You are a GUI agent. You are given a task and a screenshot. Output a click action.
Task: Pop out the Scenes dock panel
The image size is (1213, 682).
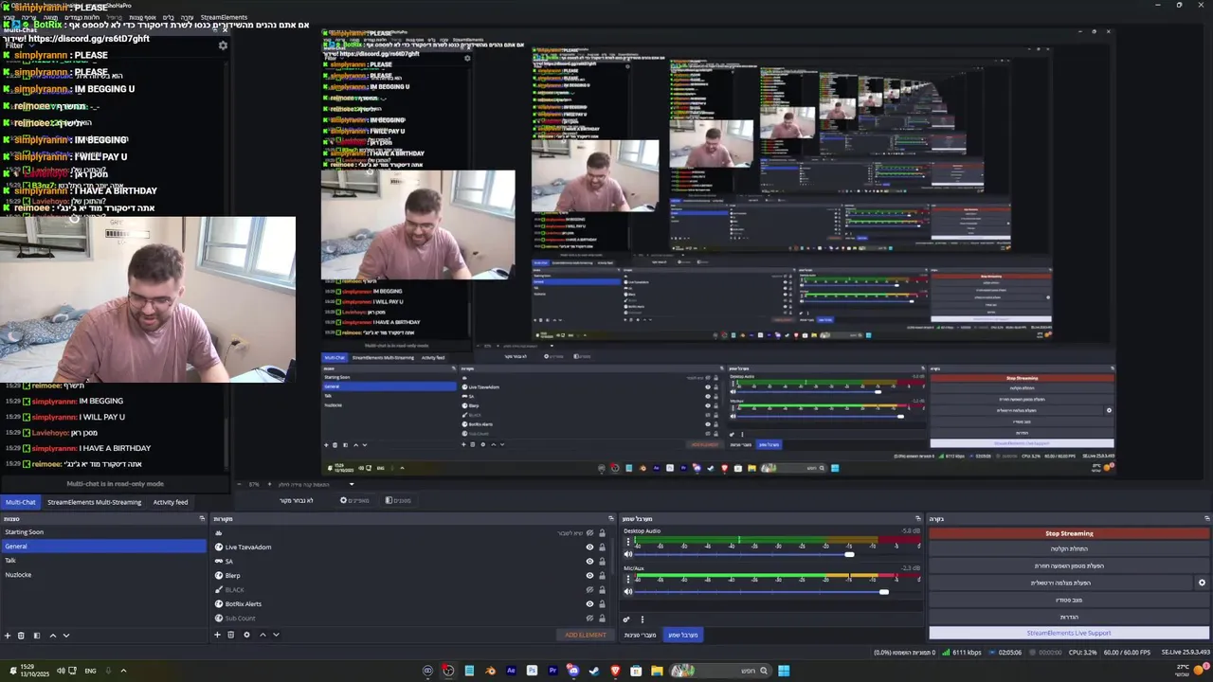coord(202,519)
